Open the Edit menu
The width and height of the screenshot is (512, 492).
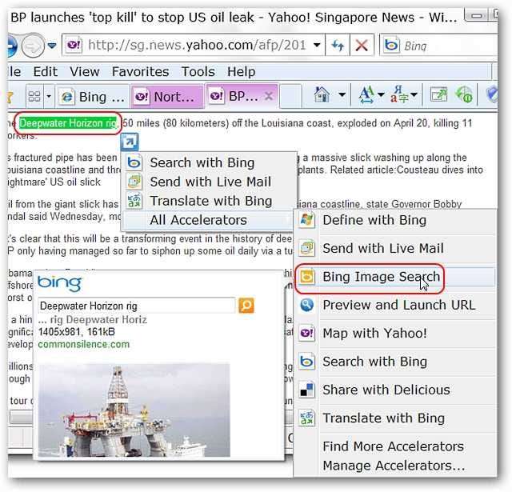pyautogui.click(x=45, y=71)
